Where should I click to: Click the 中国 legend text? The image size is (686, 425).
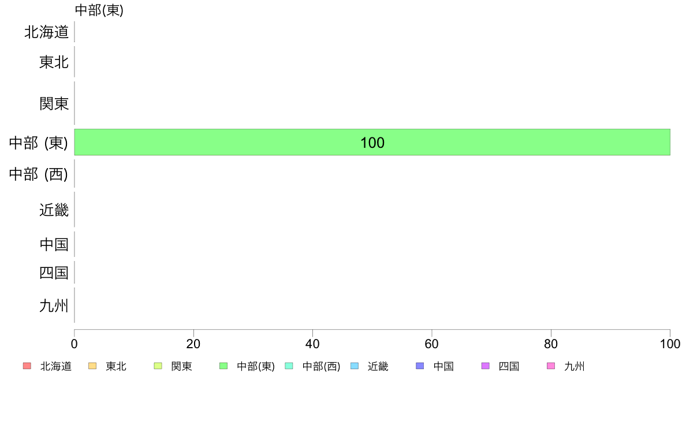pyautogui.click(x=443, y=366)
